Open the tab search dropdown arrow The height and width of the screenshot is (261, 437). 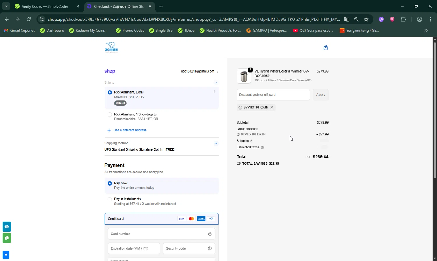tap(6, 6)
